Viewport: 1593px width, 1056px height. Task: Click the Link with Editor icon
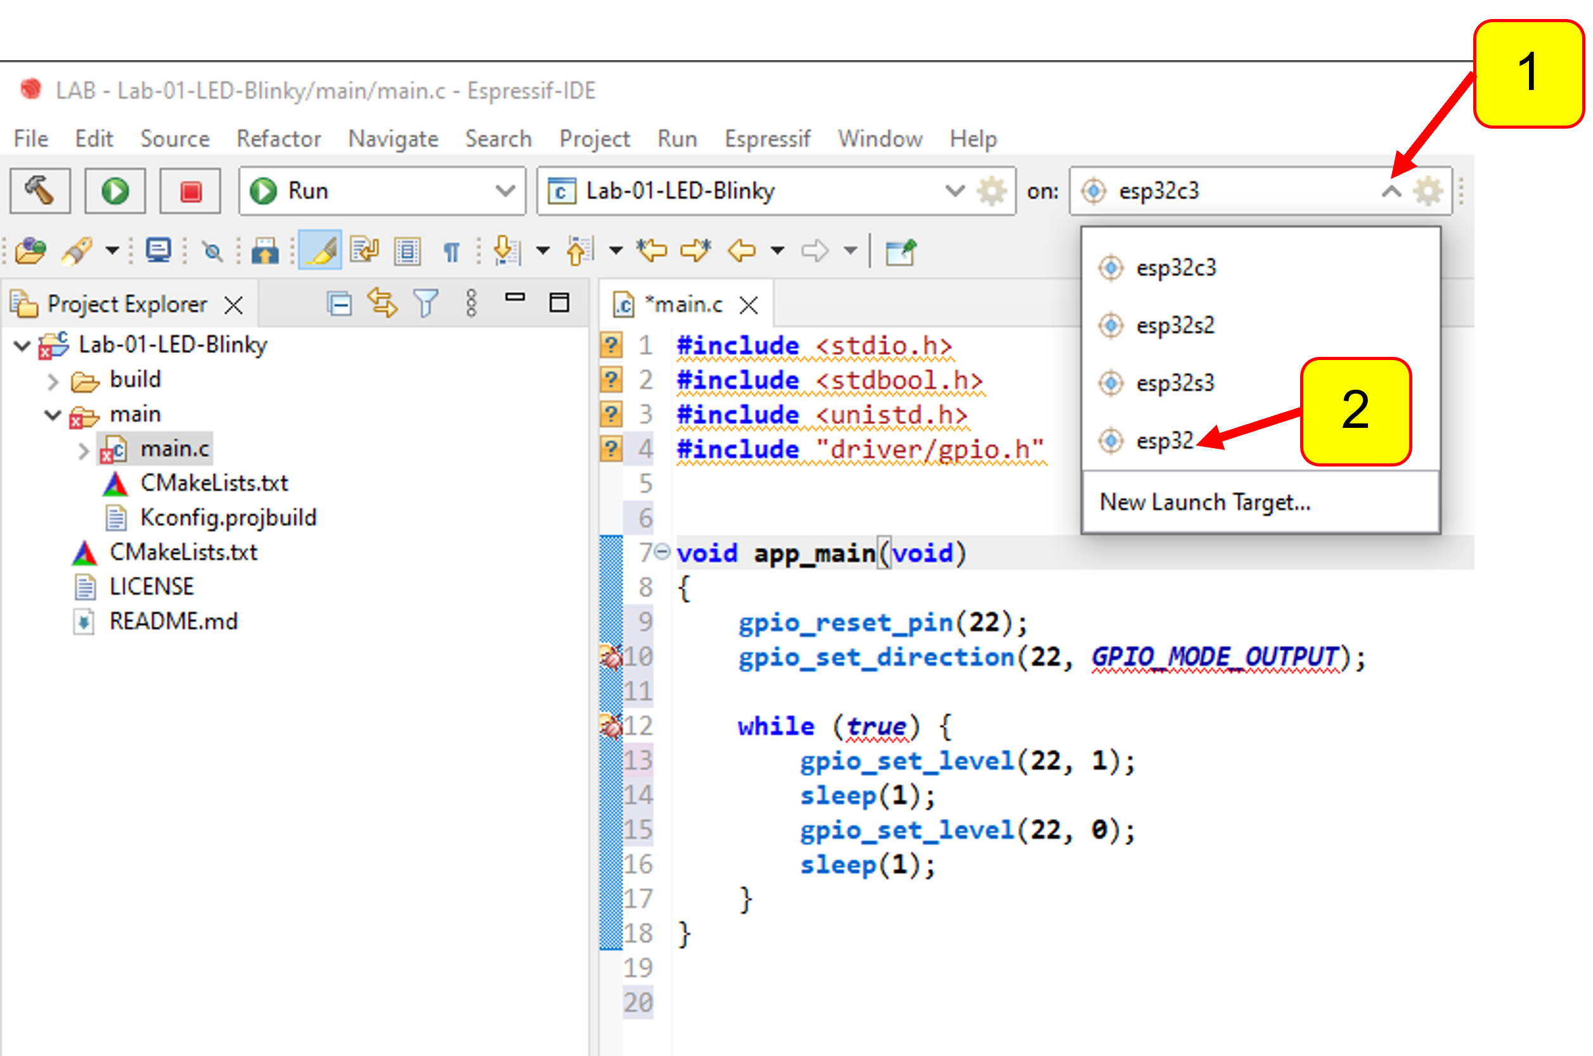click(x=382, y=304)
